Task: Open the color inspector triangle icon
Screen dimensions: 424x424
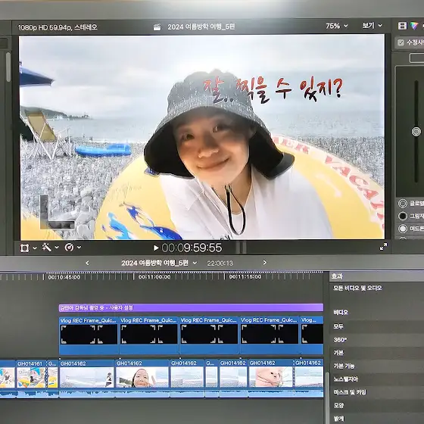Action: (414, 26)
